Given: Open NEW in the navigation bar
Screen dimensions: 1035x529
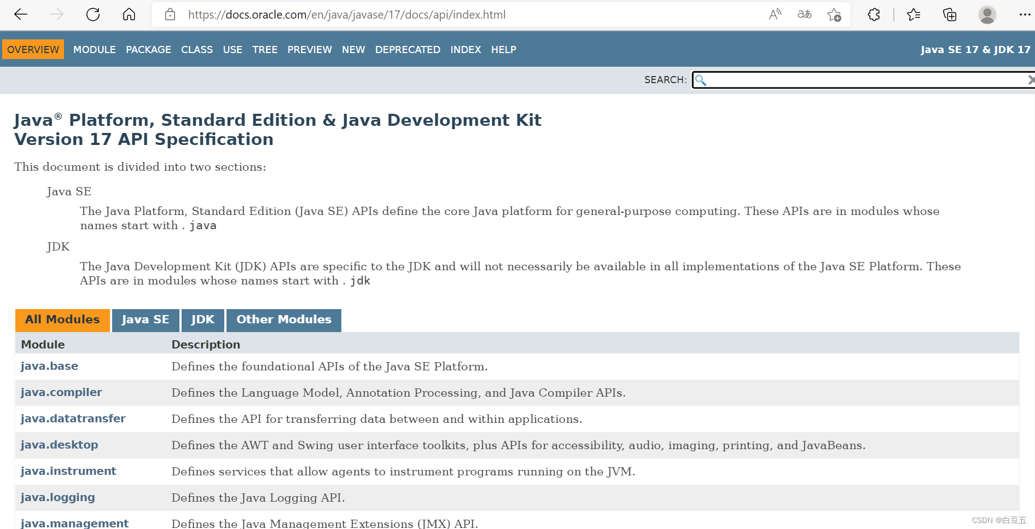Looking at the screenshot, I should point(353,50).
